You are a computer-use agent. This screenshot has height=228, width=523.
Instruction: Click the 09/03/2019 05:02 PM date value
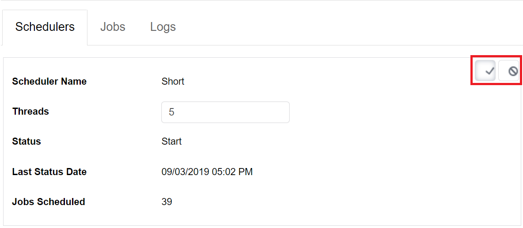pyautogui.click(x=207, y=172)
